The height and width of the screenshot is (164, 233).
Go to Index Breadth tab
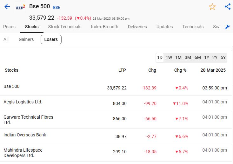(x=104, y=27)
